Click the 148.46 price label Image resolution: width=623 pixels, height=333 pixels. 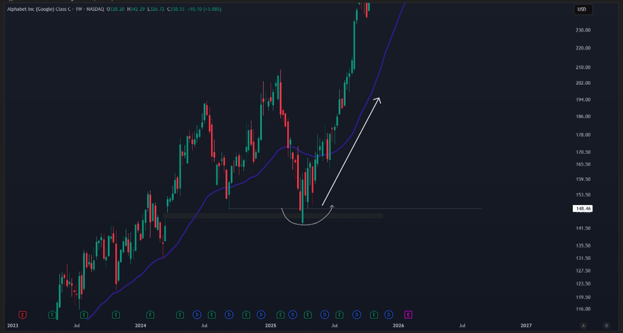[x=583, y=209]
